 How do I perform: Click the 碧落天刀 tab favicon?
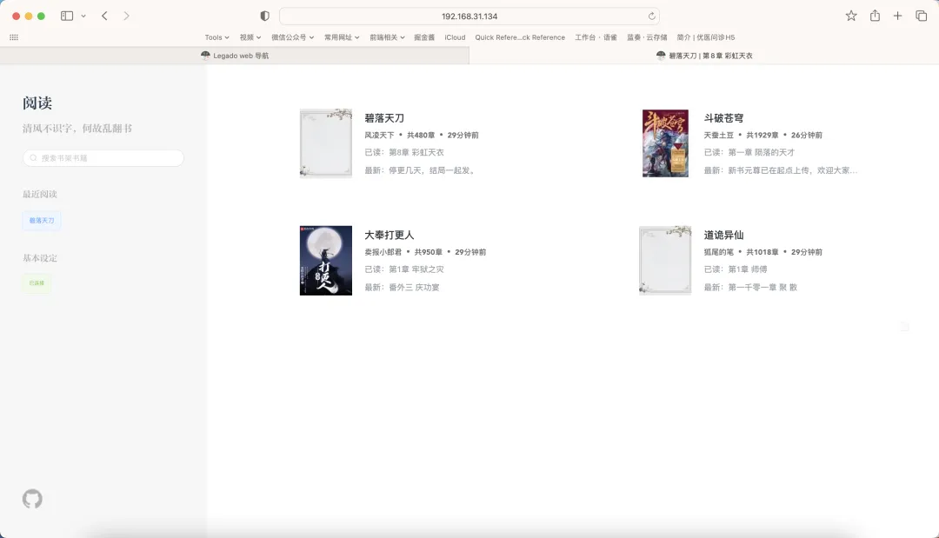point(661,55)
